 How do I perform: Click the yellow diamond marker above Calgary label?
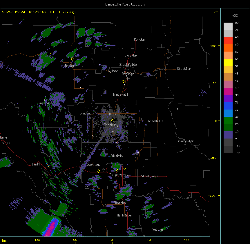[x=117, y=171]
